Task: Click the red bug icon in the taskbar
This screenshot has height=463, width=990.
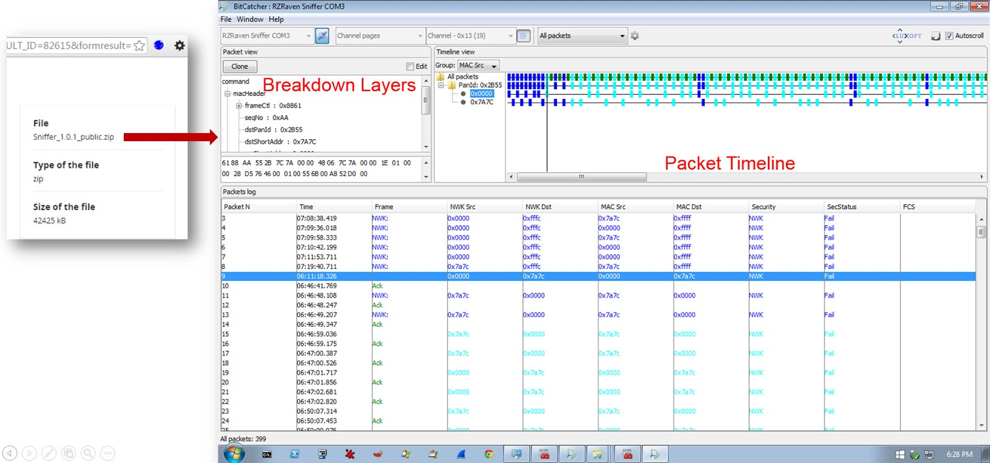Action: click(x=350, y=454)
